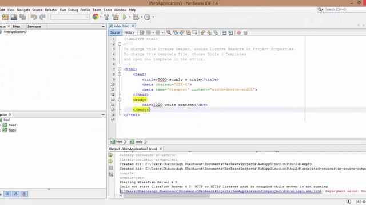This screenshot has width=366, height=205.
Task: Minimize the Projects panel group
Action: [103, 27]
